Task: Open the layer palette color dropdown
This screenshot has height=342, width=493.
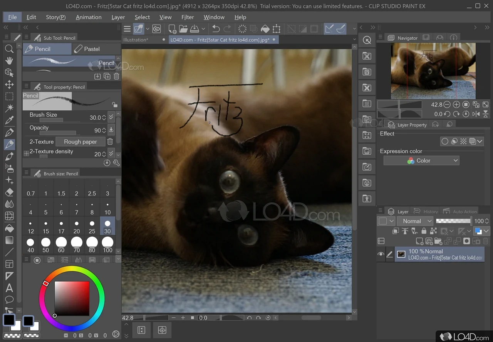Action: tap(386, 221)
